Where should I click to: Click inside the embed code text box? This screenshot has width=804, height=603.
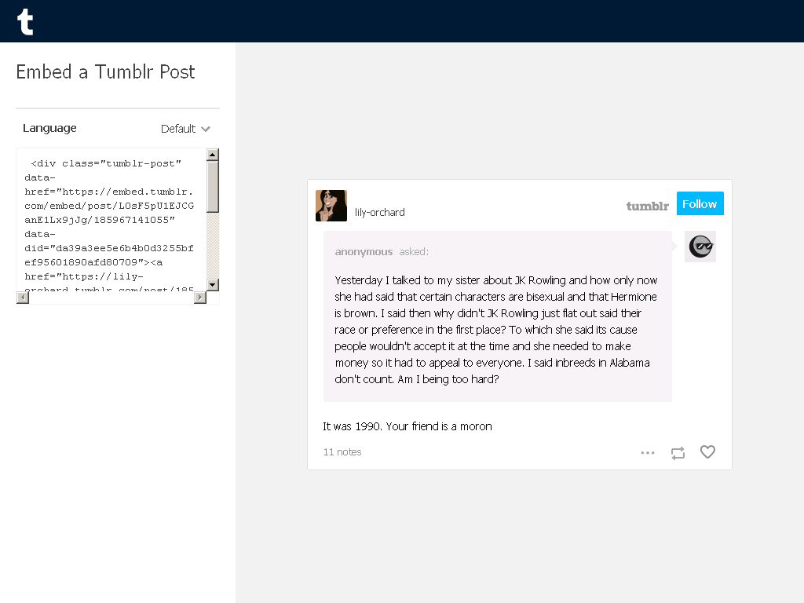(111, 220)
